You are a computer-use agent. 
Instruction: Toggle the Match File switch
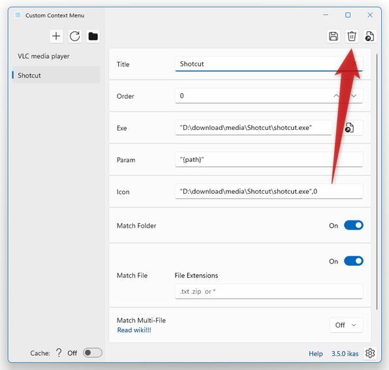point(354,261)
